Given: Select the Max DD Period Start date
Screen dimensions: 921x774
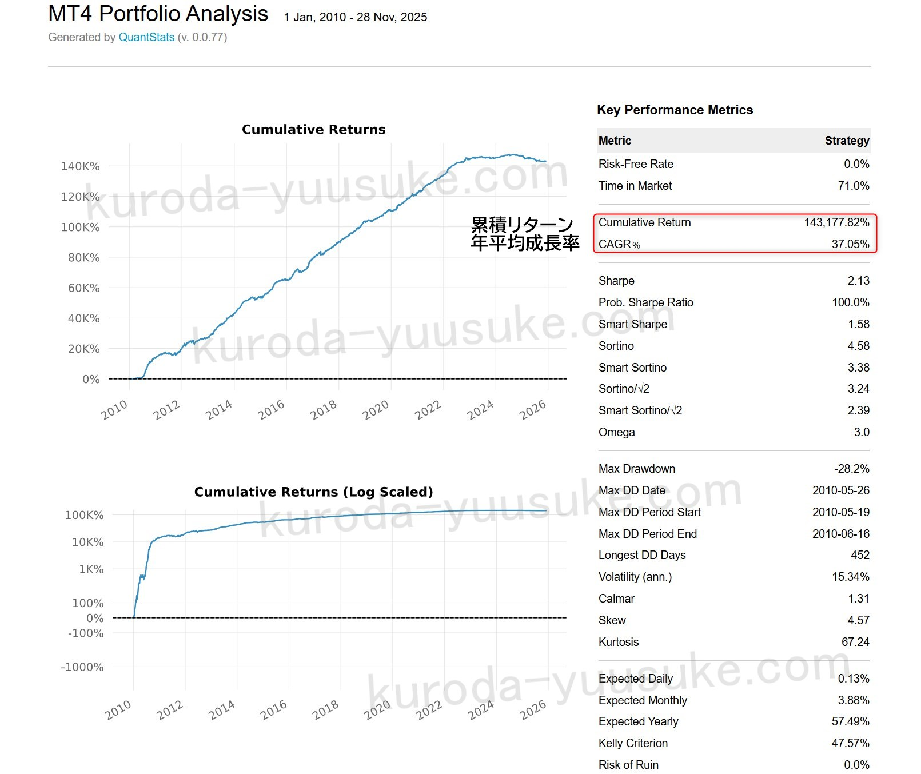Looking at the screenshot, I should pos(840,512).
